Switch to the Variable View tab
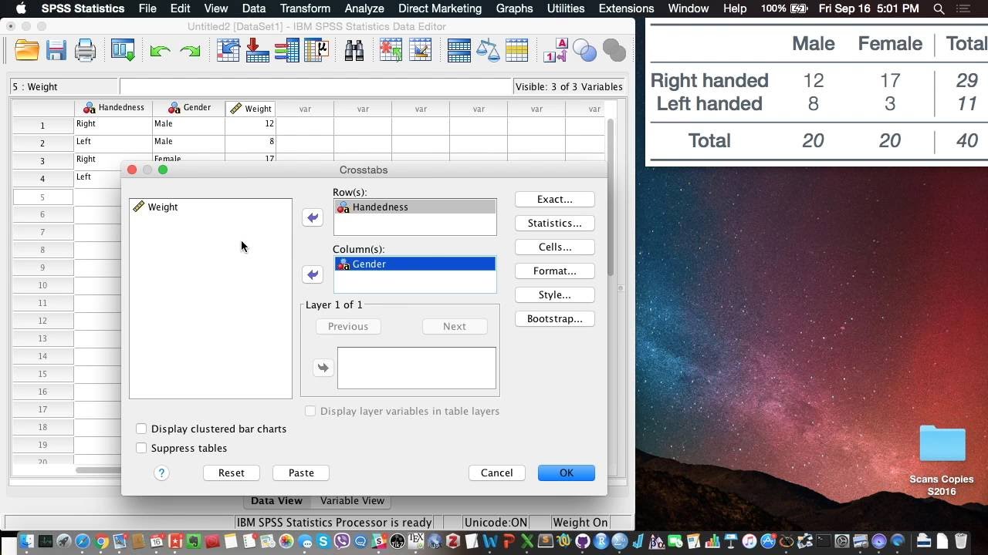This screenshot has height=555, width=988. click(x=352, y=500)
